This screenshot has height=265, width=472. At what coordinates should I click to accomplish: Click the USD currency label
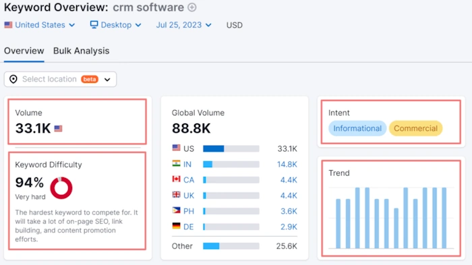(x=235, y=26)
